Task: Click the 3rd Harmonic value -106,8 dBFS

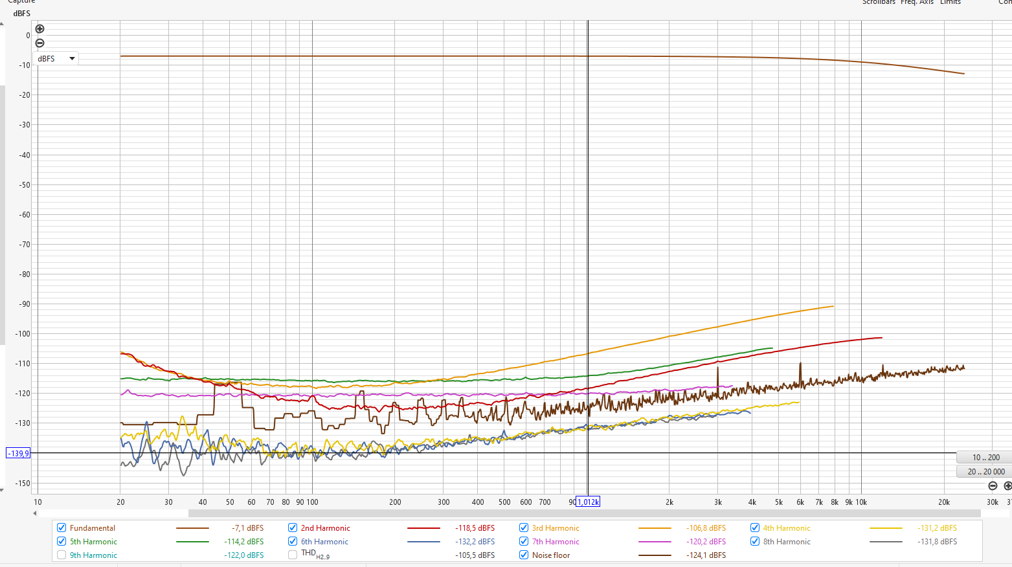Action: point(706,528)
